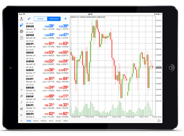Click EURJPY. ask price 146.323
The image size is (184, 136).
click(63, 105)
